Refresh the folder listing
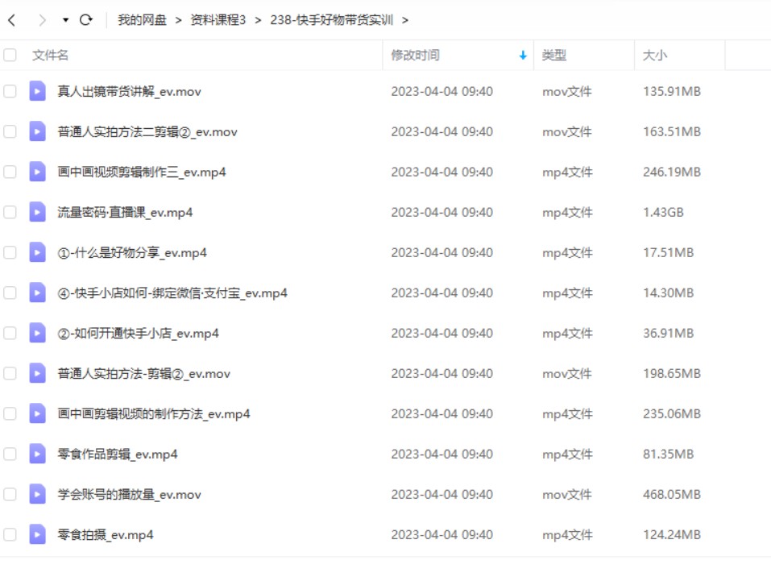 click(x=86, y=19)
